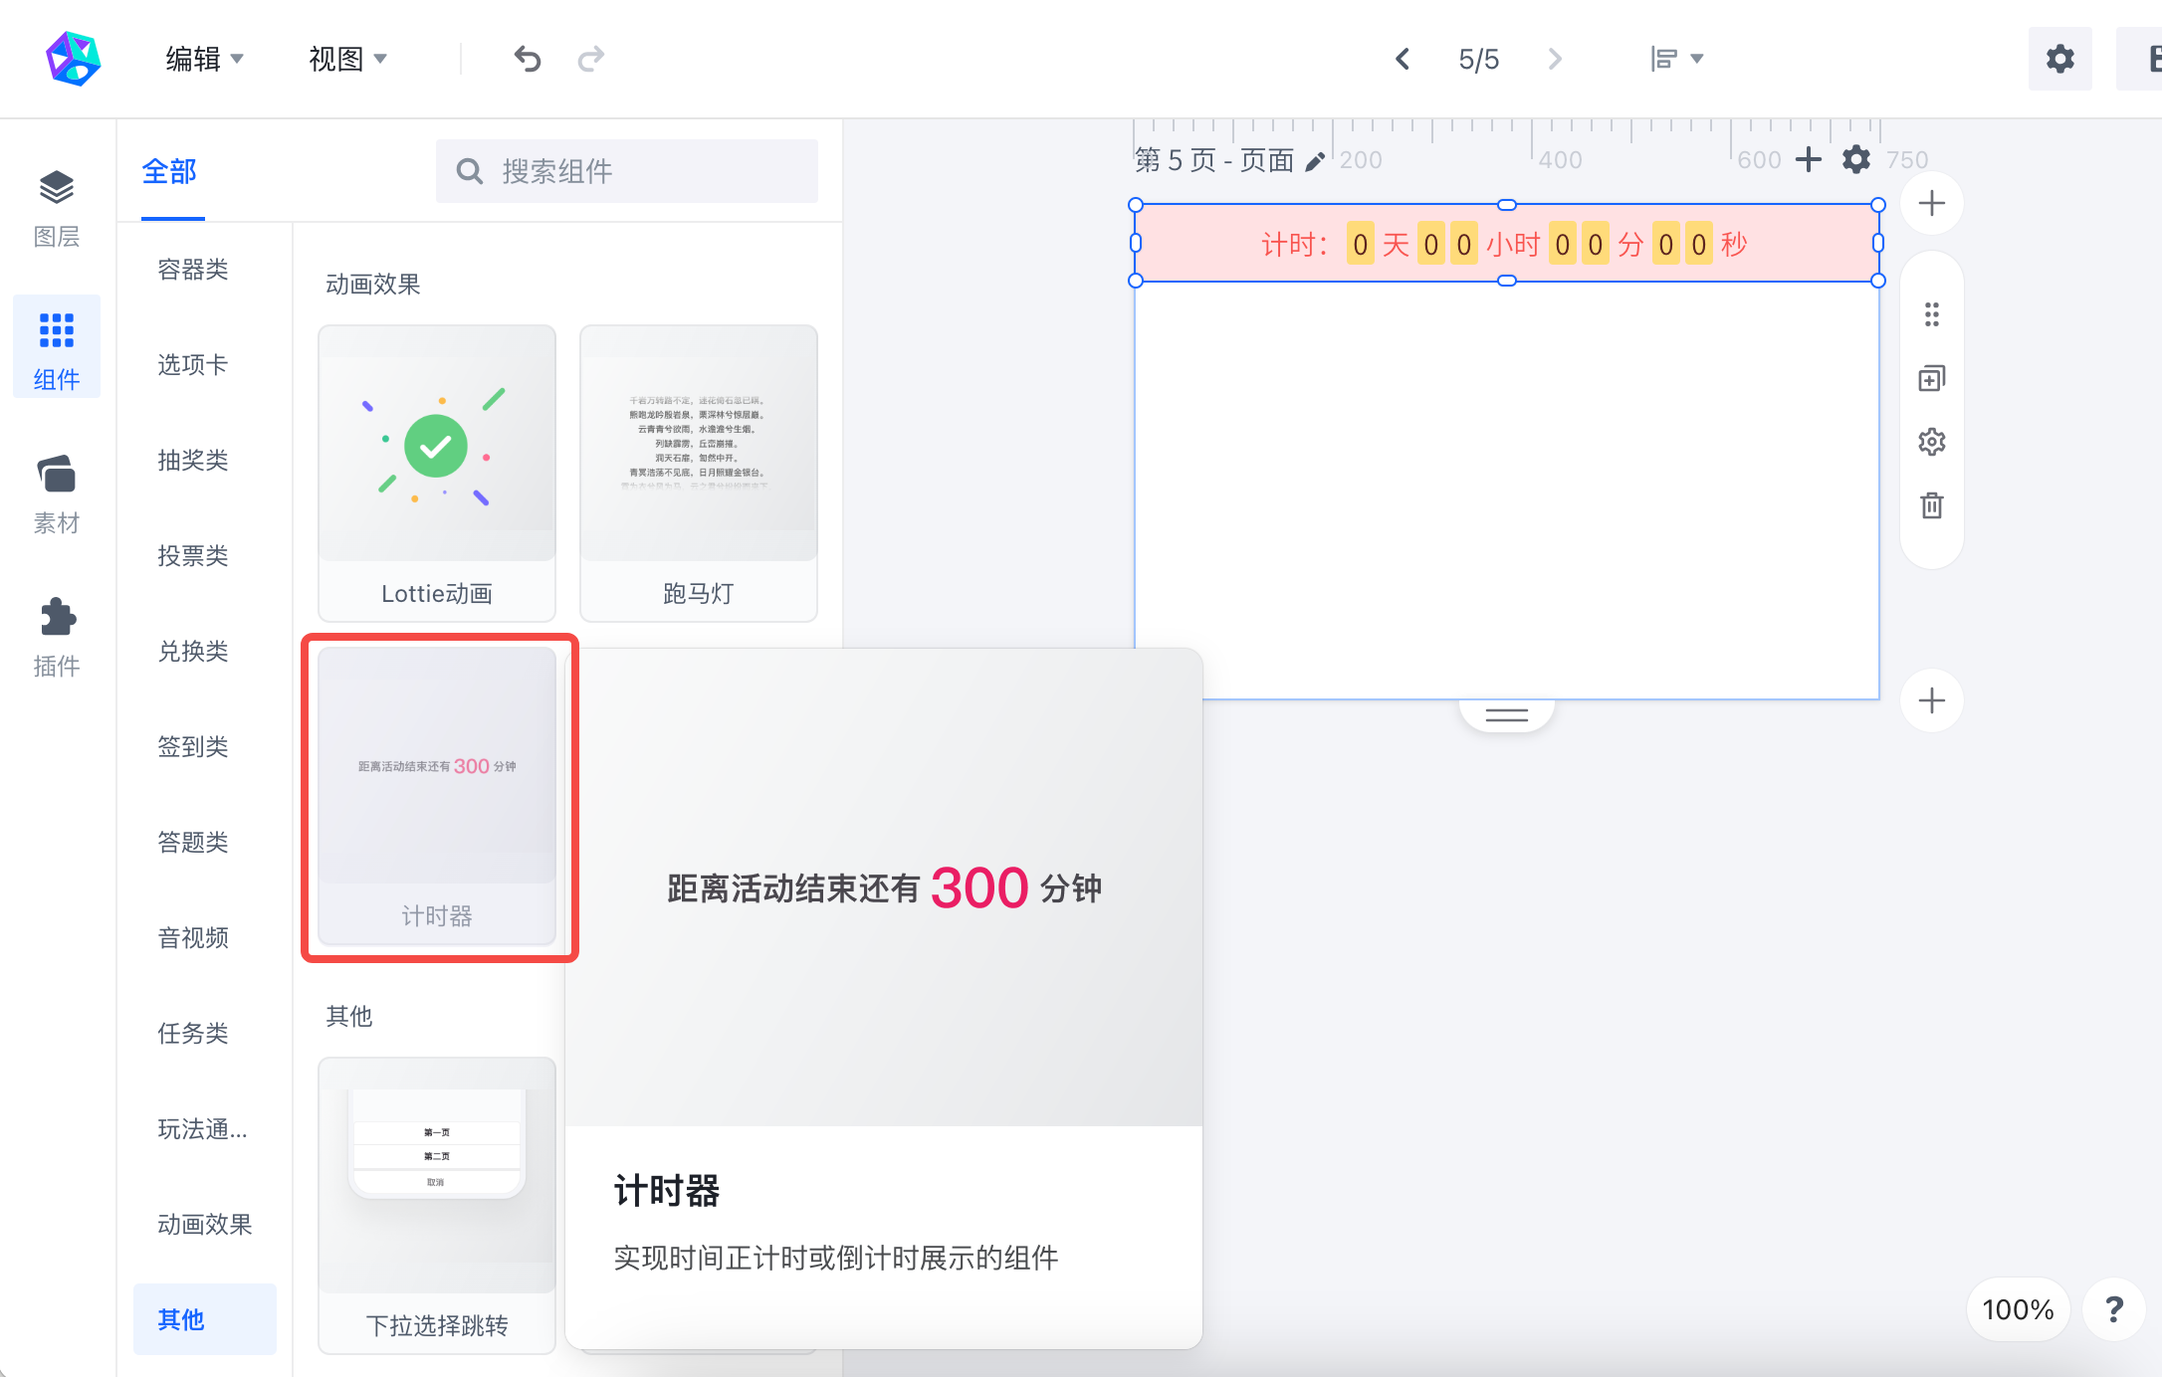This screenshot has height=1377, width=2162.
Task: Click the six-dot drag handle icon
Action: pyautogui.click(x=1932, y=314)
